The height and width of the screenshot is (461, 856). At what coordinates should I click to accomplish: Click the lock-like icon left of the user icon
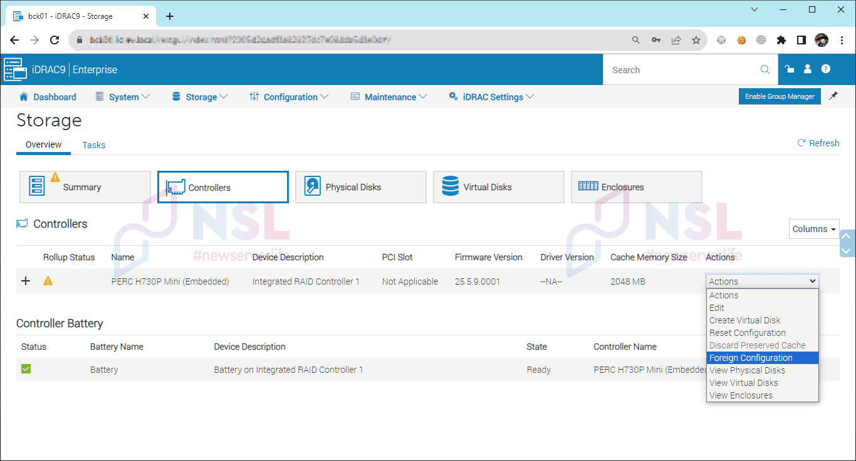pyautogui.click(x=790, y=69)
